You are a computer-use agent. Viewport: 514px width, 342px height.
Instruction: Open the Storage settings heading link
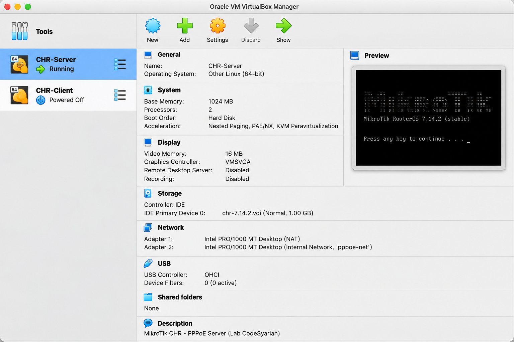click(170, 193)
